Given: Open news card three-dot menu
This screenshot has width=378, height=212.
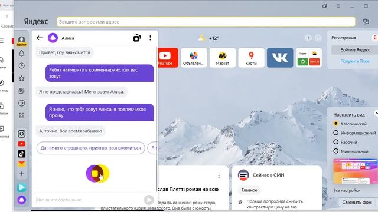Looking at the screenshot, I should point(219,175).
